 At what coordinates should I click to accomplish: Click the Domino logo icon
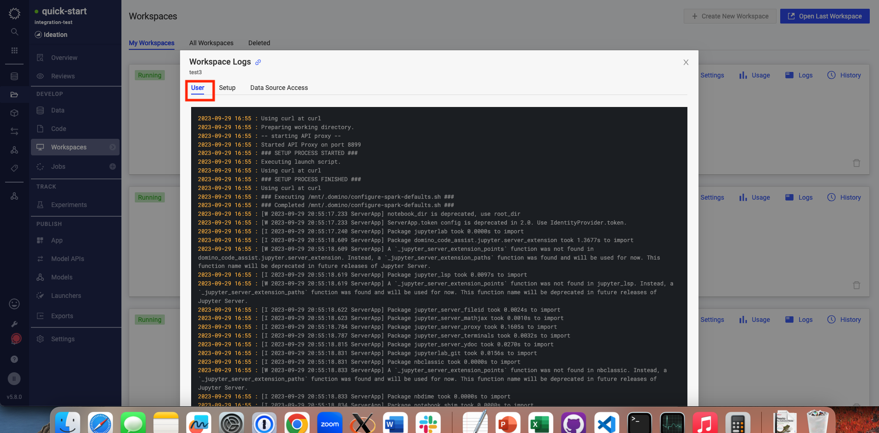14,13
